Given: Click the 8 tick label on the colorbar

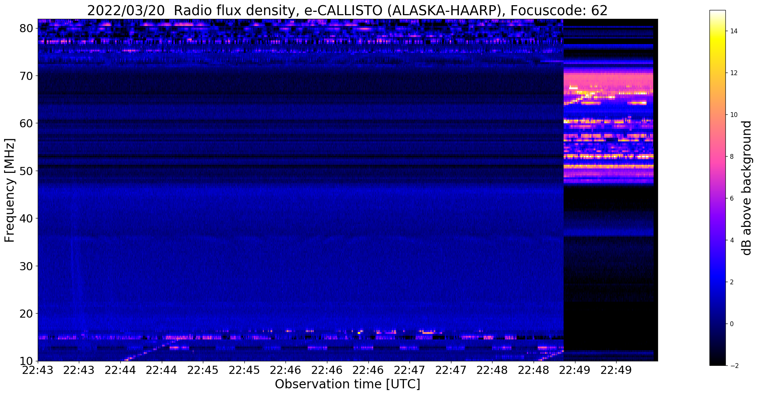Looking at the screenshot, I should [732, 157].
